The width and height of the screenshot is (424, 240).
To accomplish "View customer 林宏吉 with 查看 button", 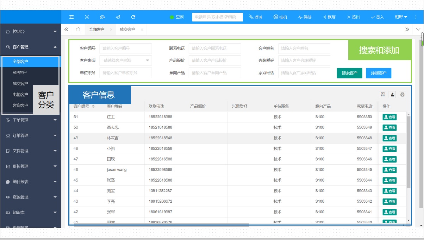I will [389, 138].
